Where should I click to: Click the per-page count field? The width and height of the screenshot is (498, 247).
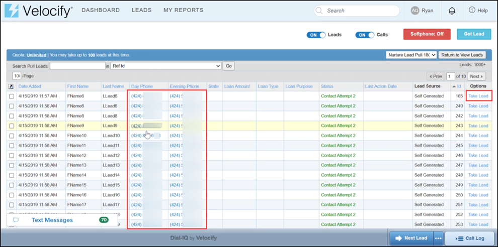17,76
